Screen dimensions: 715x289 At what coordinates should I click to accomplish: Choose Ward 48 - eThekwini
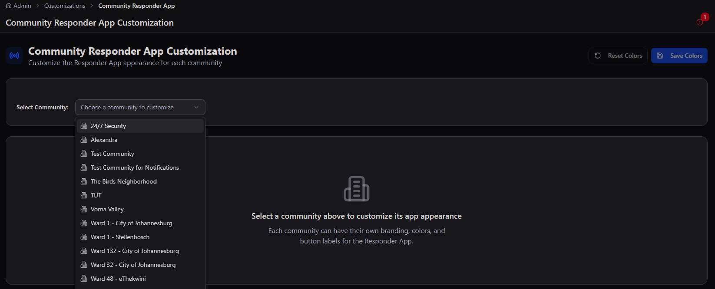click(140, 279)
